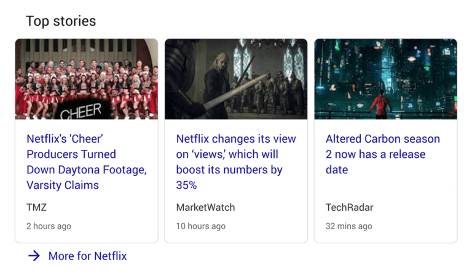Read the Netflix changes its view headline

(x=236, y=162)
